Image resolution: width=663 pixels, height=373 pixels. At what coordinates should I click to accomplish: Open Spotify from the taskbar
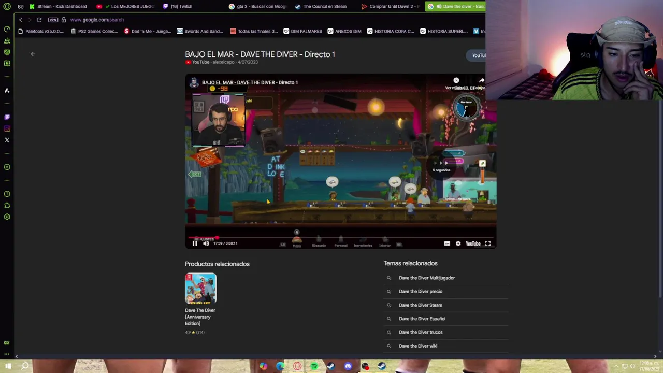click(x=314, y=366)
